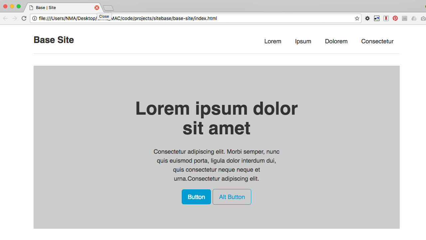
Task: Open the Lorem navigation link
Action: click(273, 41)
